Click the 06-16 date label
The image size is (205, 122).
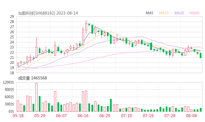tap(83, 116)
